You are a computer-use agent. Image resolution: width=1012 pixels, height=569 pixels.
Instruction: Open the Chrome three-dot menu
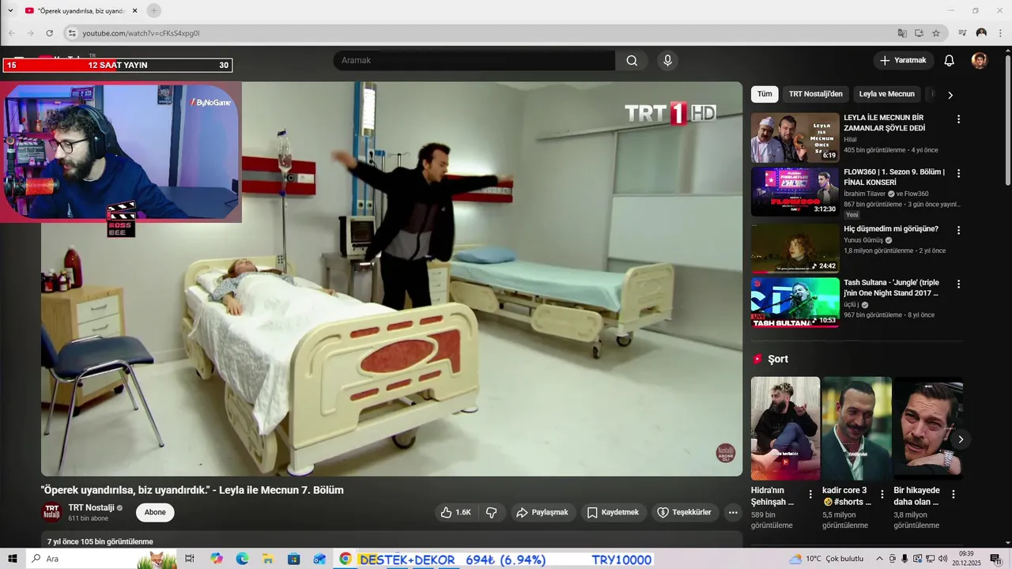1000,33
